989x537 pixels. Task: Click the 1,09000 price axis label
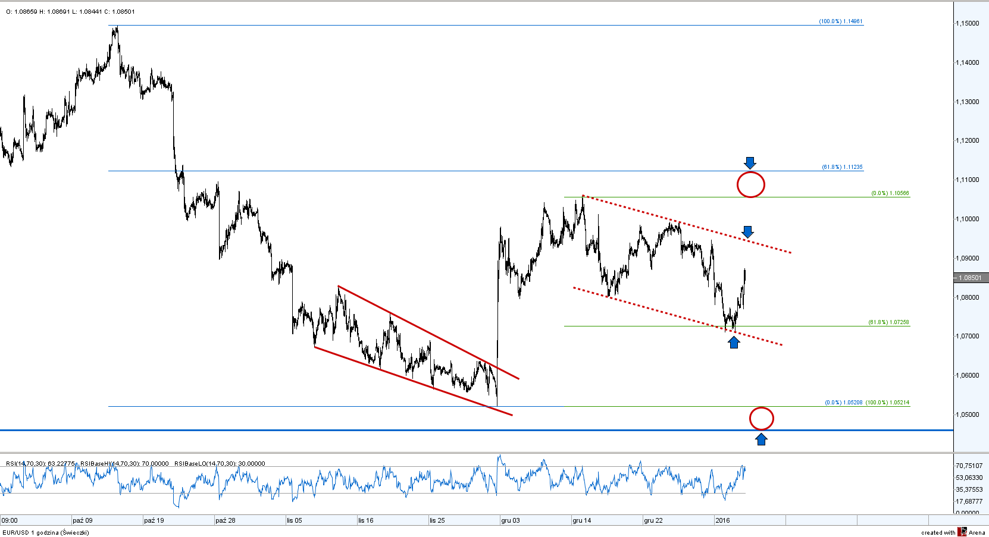coord(968,258)
